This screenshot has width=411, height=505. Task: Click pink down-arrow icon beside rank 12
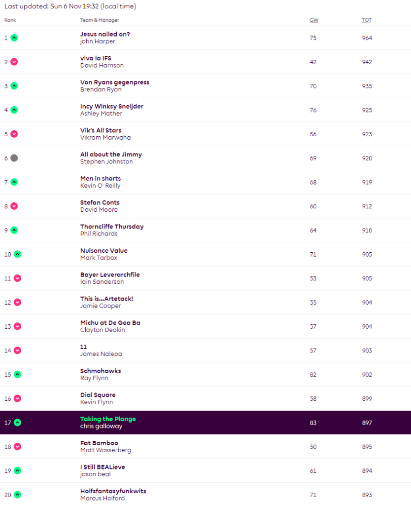tap(17, 302)
